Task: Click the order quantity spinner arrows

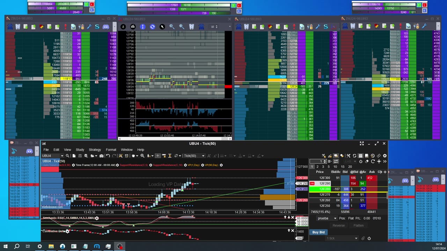Action: coord(325,161)
